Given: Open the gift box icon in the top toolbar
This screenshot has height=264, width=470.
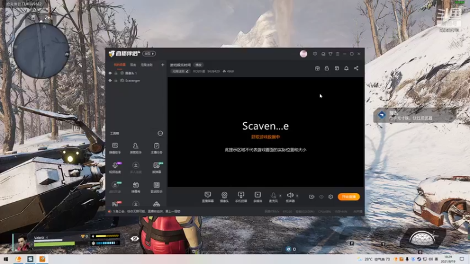Looking at the screenshot, I should (317, 68).
